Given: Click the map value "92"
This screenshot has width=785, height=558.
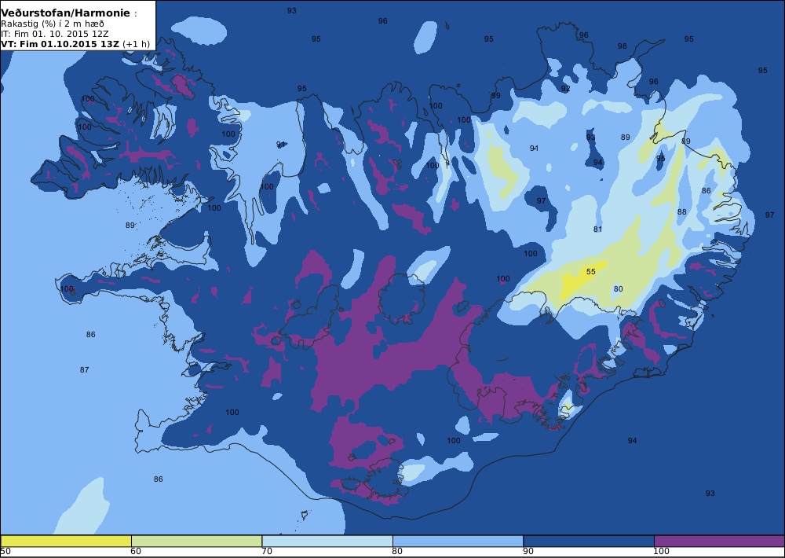Looking at the screenshot, I should coord(566,89).
